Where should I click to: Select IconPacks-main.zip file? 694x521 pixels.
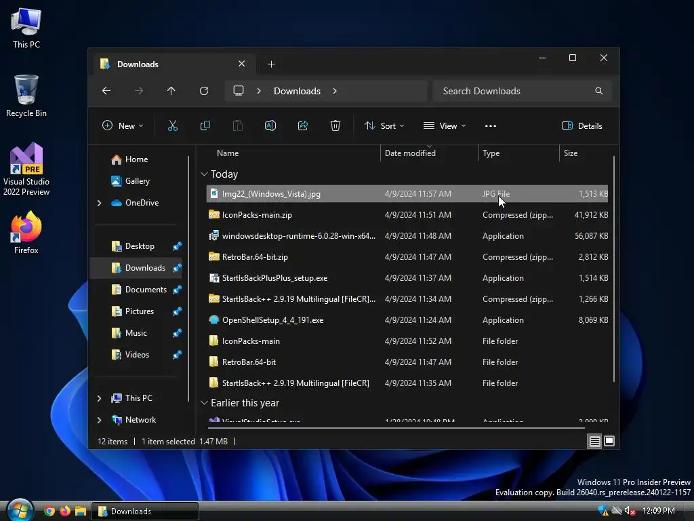[x=407, y=215]
